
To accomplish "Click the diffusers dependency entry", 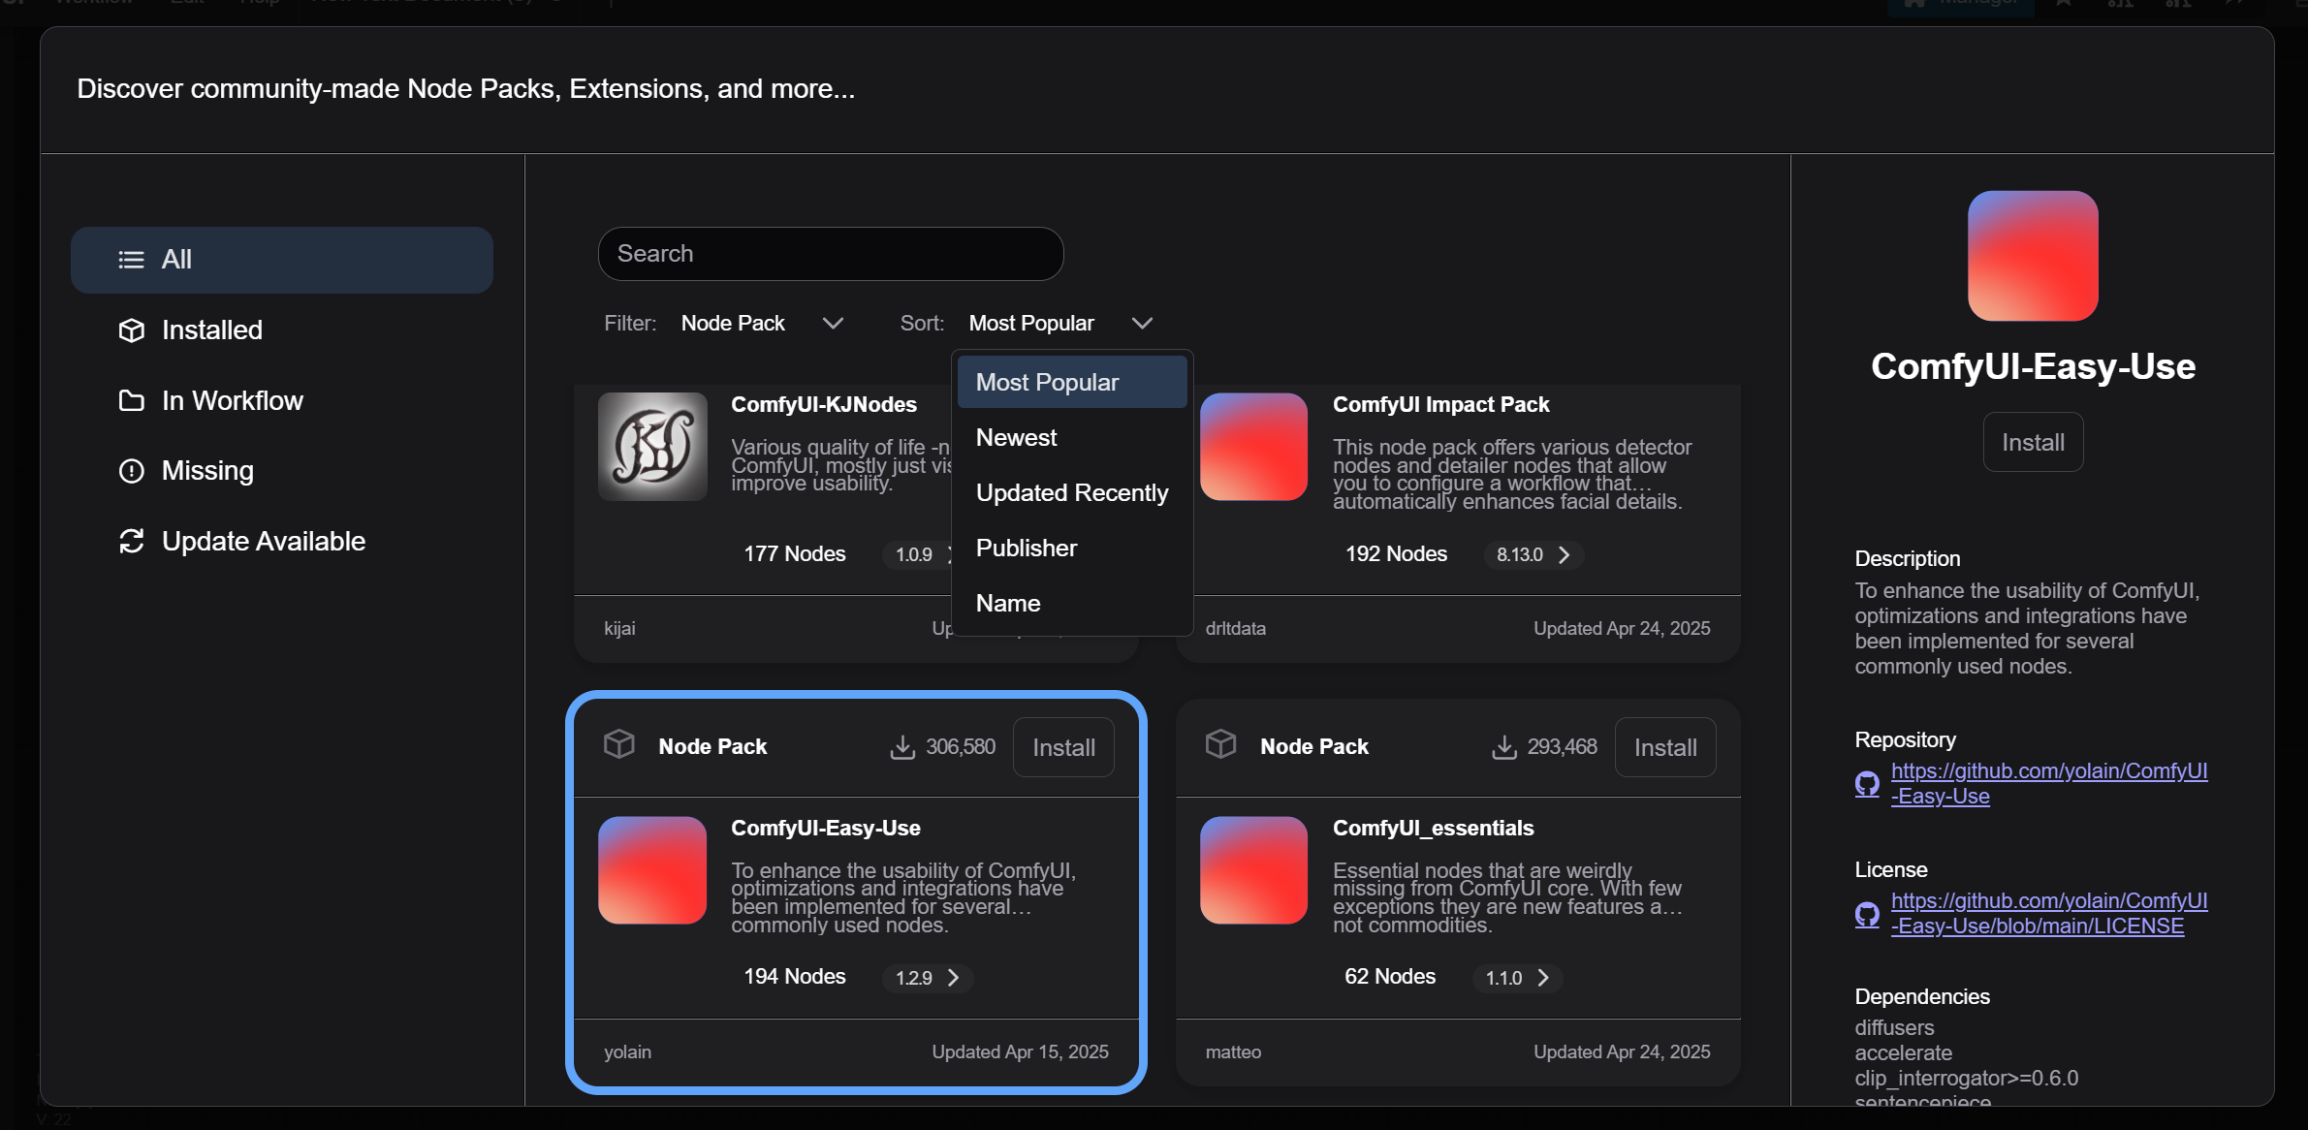I will coord(1894,1027).
